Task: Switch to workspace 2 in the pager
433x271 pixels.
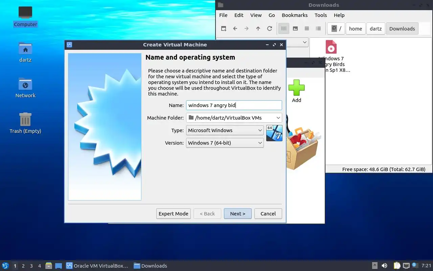Action: [23, 266]
